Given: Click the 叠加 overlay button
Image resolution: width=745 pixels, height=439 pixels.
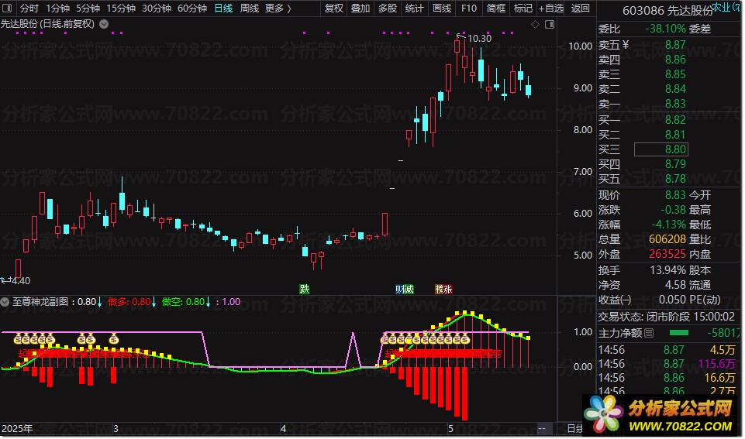Looking at the screenshot, I should [x=360, y=8].
